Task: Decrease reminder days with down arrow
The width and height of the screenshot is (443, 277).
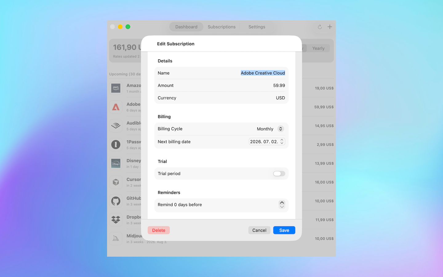Action: tap(282, 207)
